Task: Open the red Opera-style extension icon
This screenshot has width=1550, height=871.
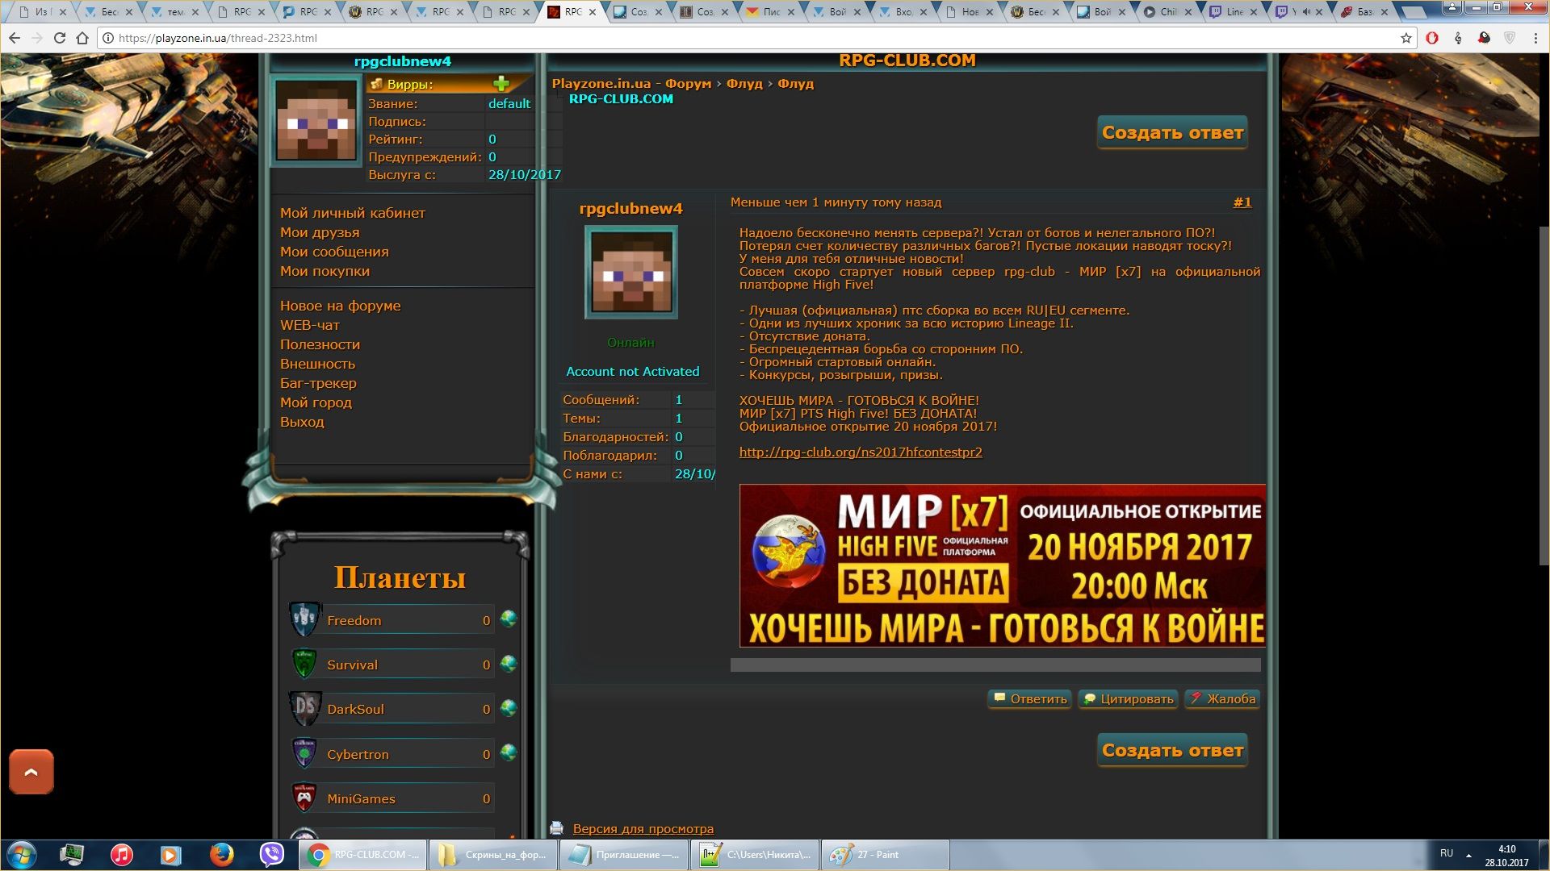Action: (x=1432, y=38)
